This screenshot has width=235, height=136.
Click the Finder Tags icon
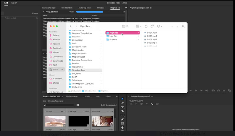pyautogui.click(x=152, y=26)
